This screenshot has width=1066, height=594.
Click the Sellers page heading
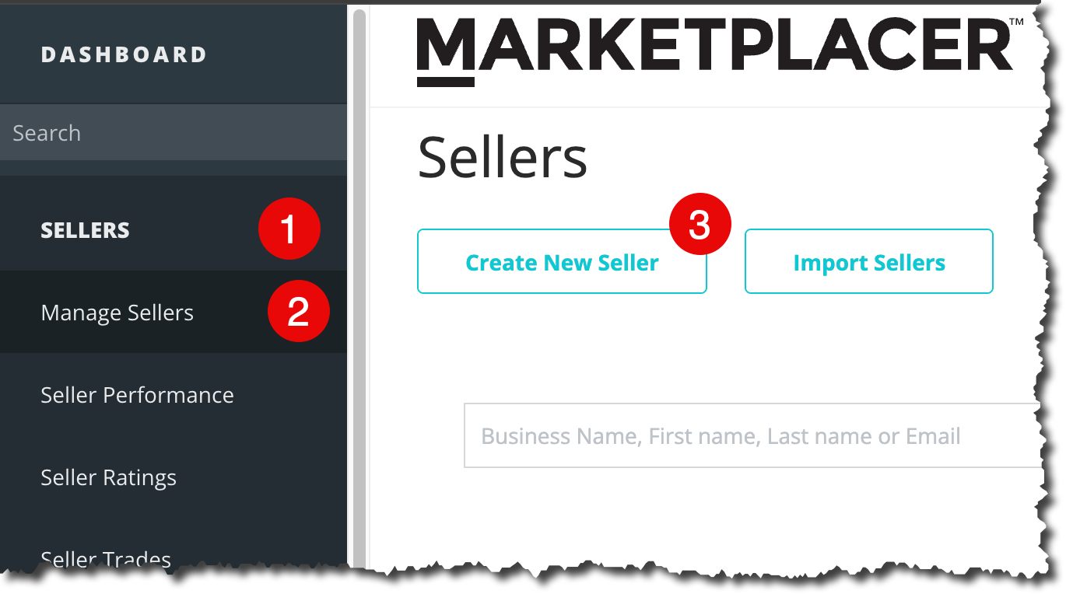(502, 158)
